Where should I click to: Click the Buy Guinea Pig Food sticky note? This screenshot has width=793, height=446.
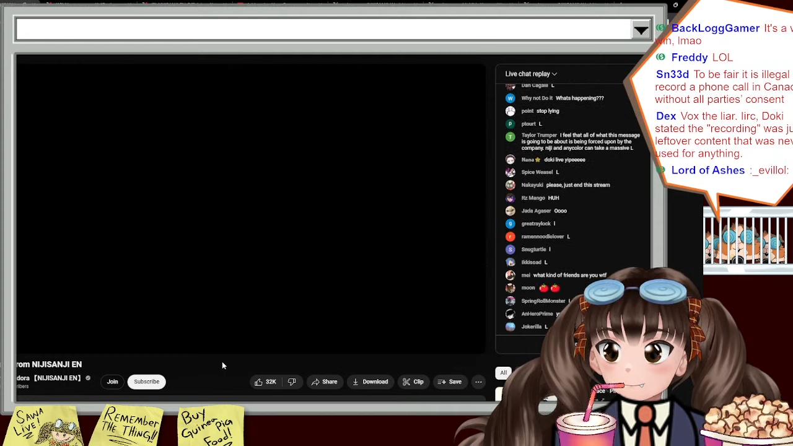click(x=210, y=426)
